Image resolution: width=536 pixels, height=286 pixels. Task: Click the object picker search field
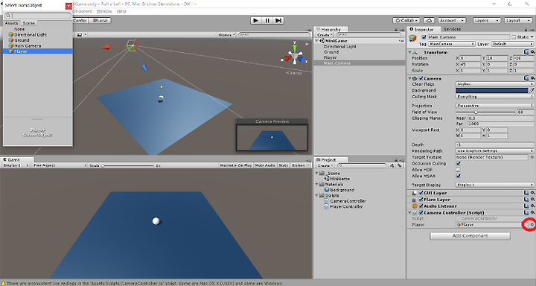pos(38,16)
